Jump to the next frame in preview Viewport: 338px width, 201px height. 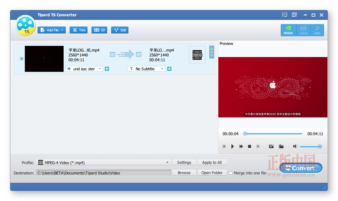(x=258, y=146)
